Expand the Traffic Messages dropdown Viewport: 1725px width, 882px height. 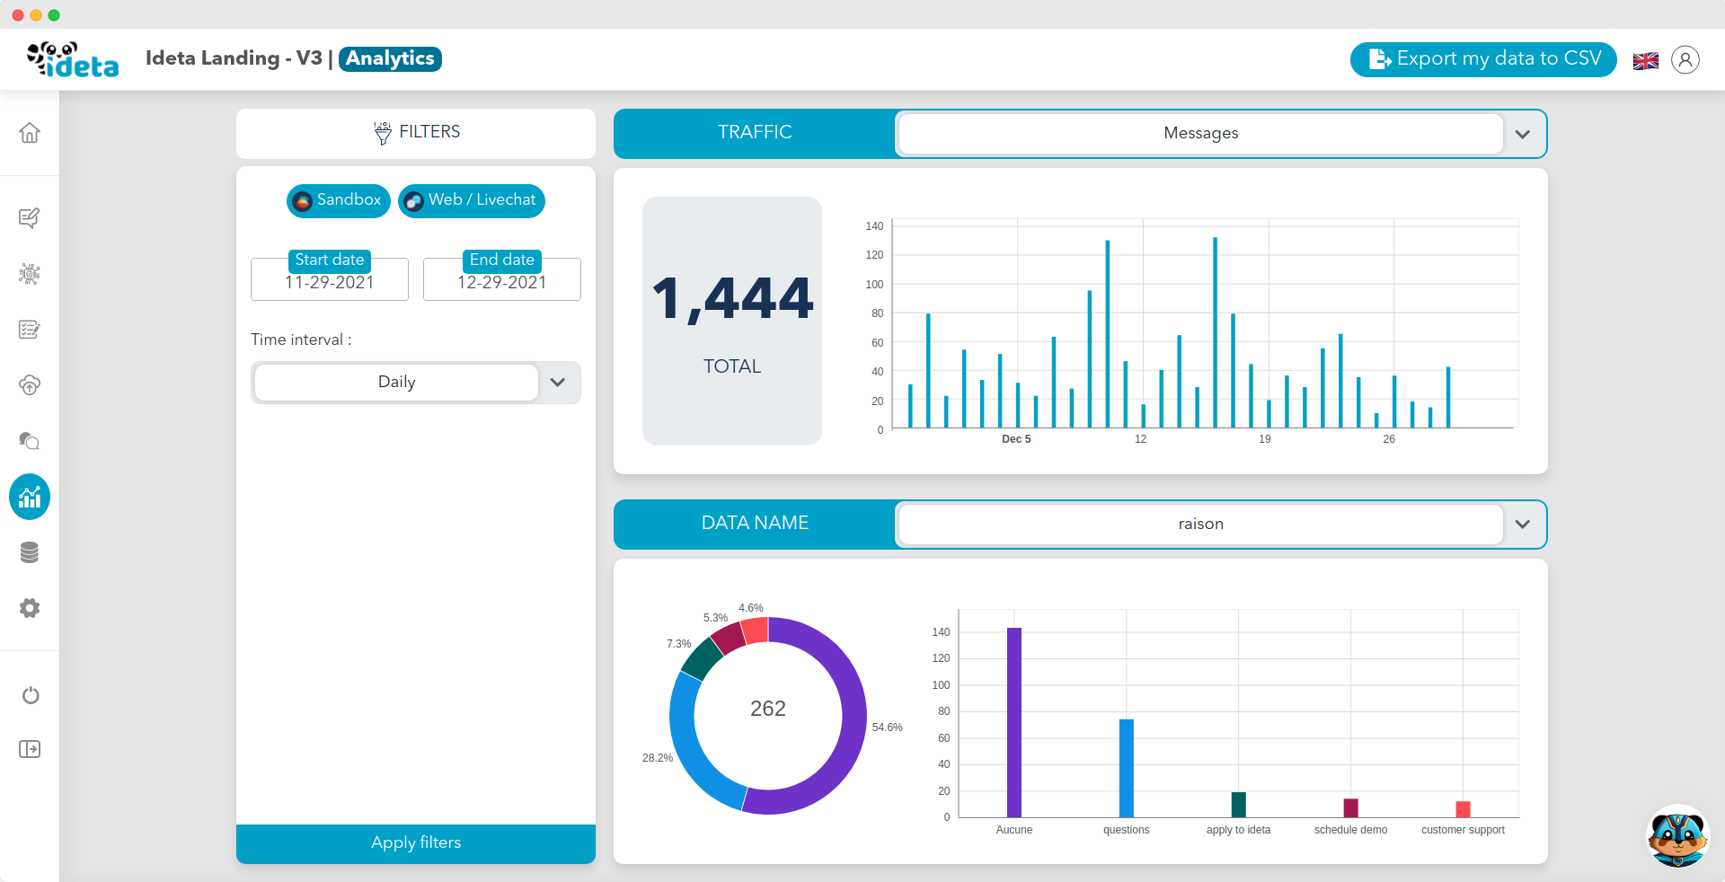pos(1220,134)
